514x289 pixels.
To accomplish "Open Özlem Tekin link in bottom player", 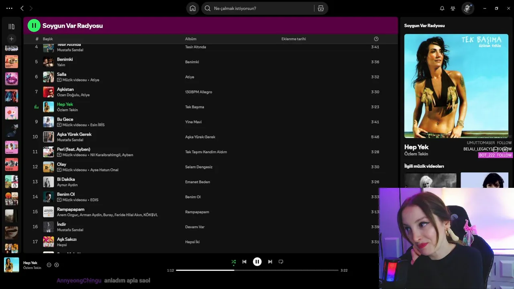I will pyautogui.click(x=32, y=268).
